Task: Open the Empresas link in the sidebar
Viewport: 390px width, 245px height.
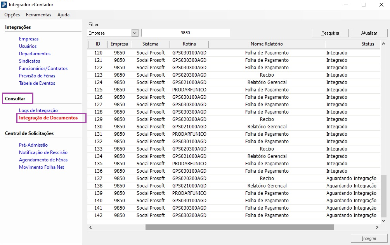Action: pyautogui.click(x=29, y=39)
